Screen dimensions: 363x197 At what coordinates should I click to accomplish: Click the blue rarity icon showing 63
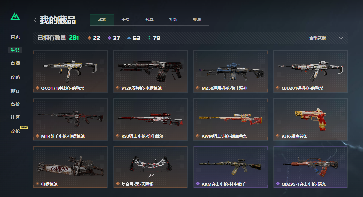(129, 38)
